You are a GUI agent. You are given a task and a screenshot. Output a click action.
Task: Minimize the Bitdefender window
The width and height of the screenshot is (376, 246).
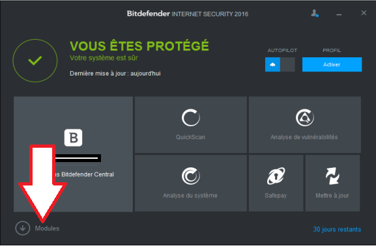[x=339, y=14]
